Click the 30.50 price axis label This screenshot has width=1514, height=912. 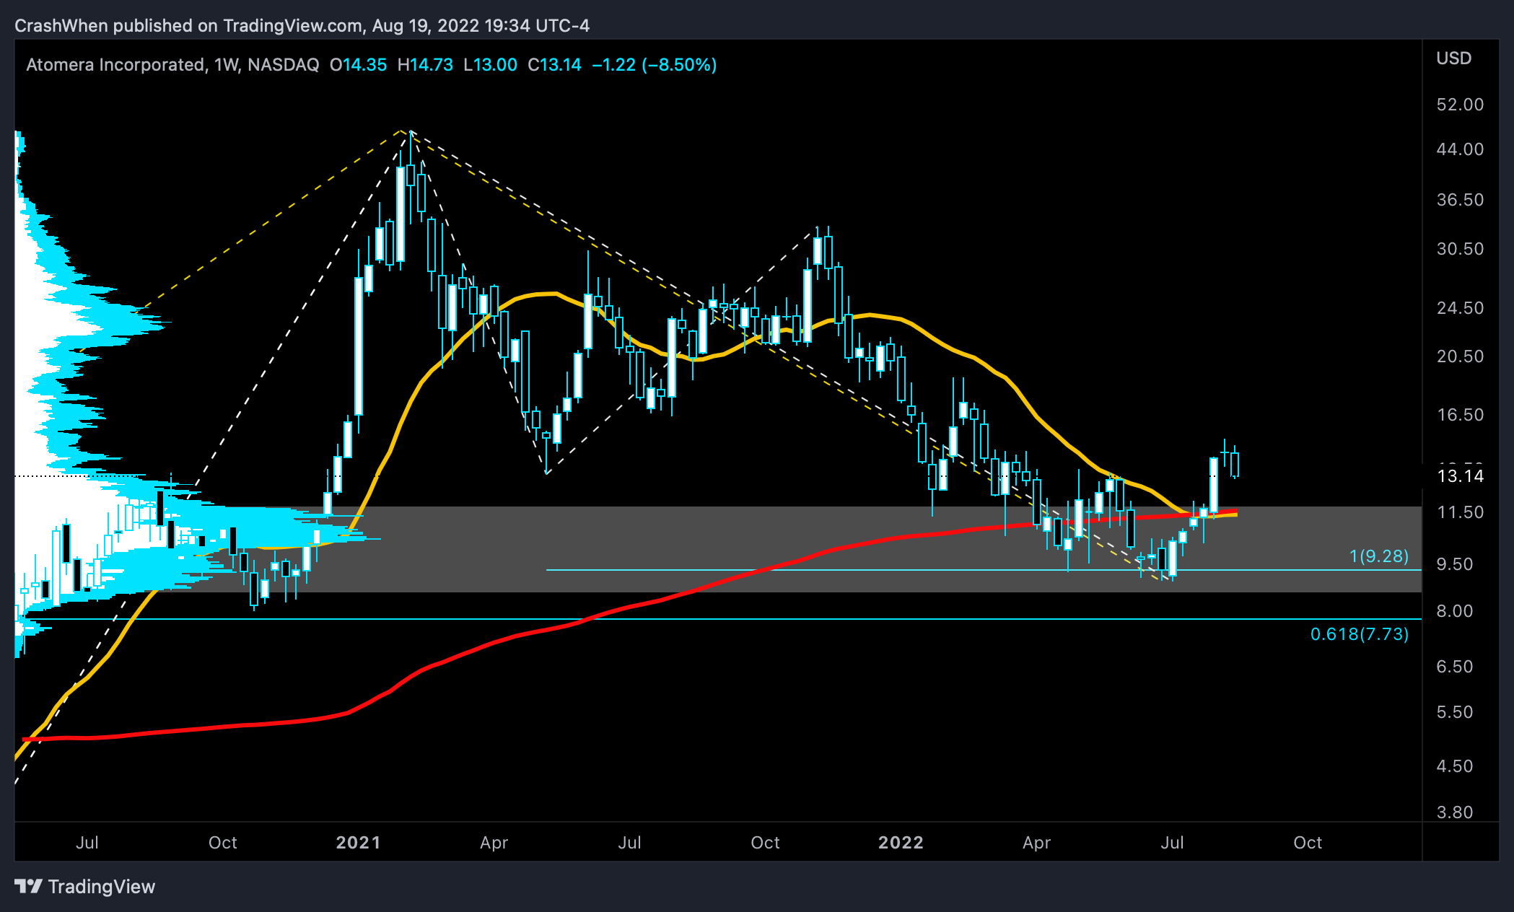(1460, 249)
